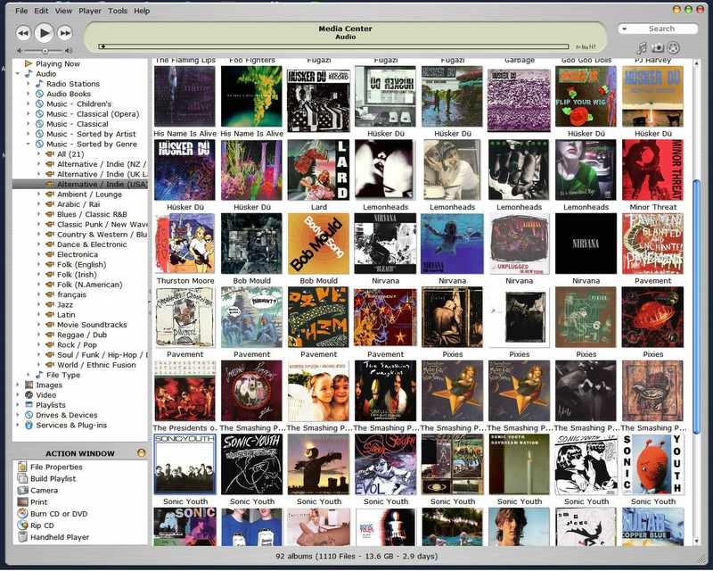Viewport: 713px width, 571px height.
Task: Switch to images mode via camera icon
Action: (x=658, y=47)
